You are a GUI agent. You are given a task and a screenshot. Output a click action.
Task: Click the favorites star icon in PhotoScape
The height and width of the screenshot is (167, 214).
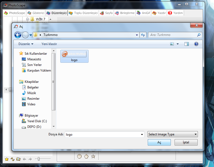pyautogui.click(x=7, y=159)
